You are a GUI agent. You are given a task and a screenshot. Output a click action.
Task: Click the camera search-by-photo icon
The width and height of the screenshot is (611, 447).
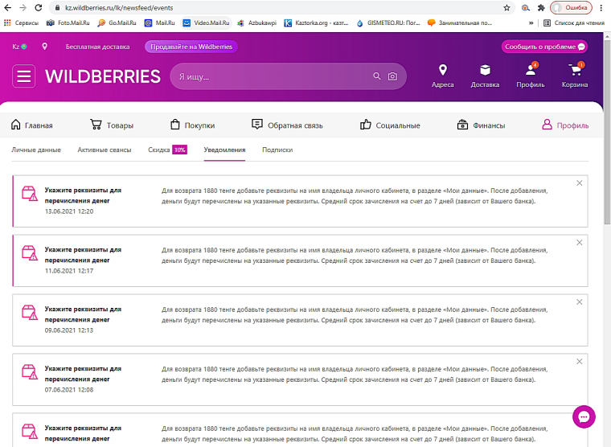[x=392, y=76]
